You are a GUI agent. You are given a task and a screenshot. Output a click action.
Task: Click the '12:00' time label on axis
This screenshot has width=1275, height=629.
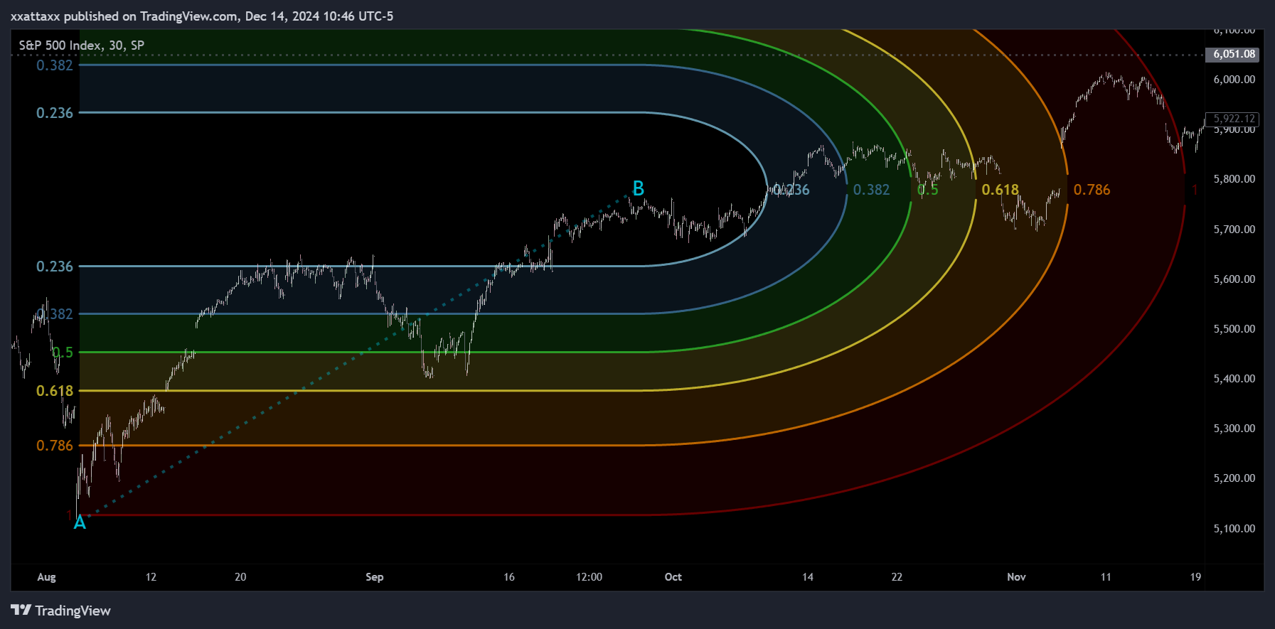(589, 577)
